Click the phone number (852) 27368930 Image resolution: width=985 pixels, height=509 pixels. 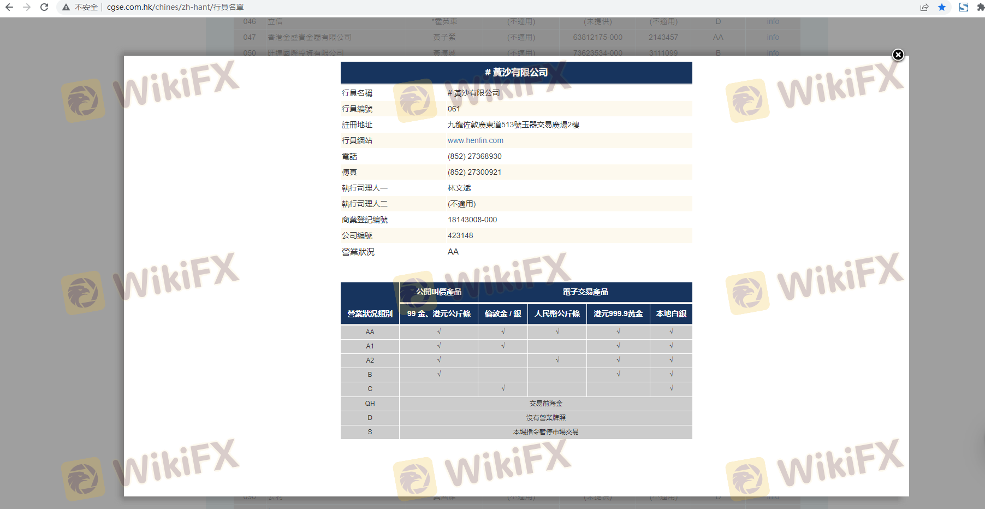(x=474, y=156)
